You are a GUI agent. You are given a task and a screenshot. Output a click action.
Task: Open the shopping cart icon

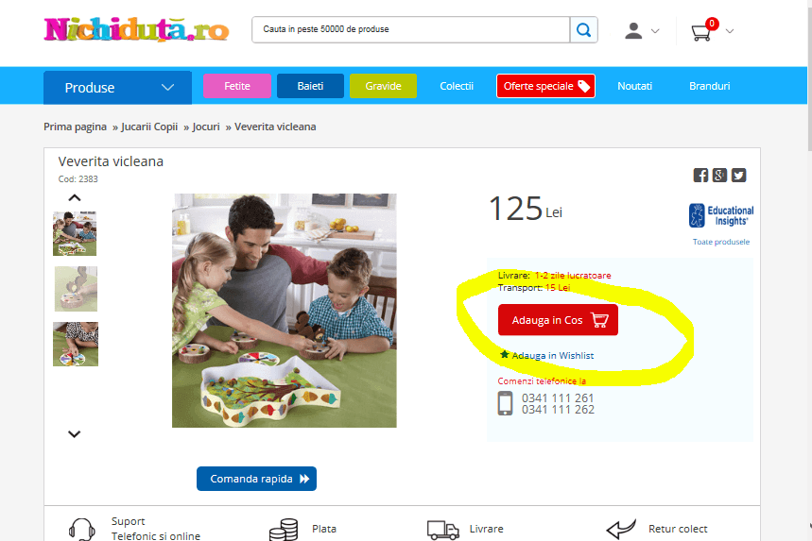(701, 32)
